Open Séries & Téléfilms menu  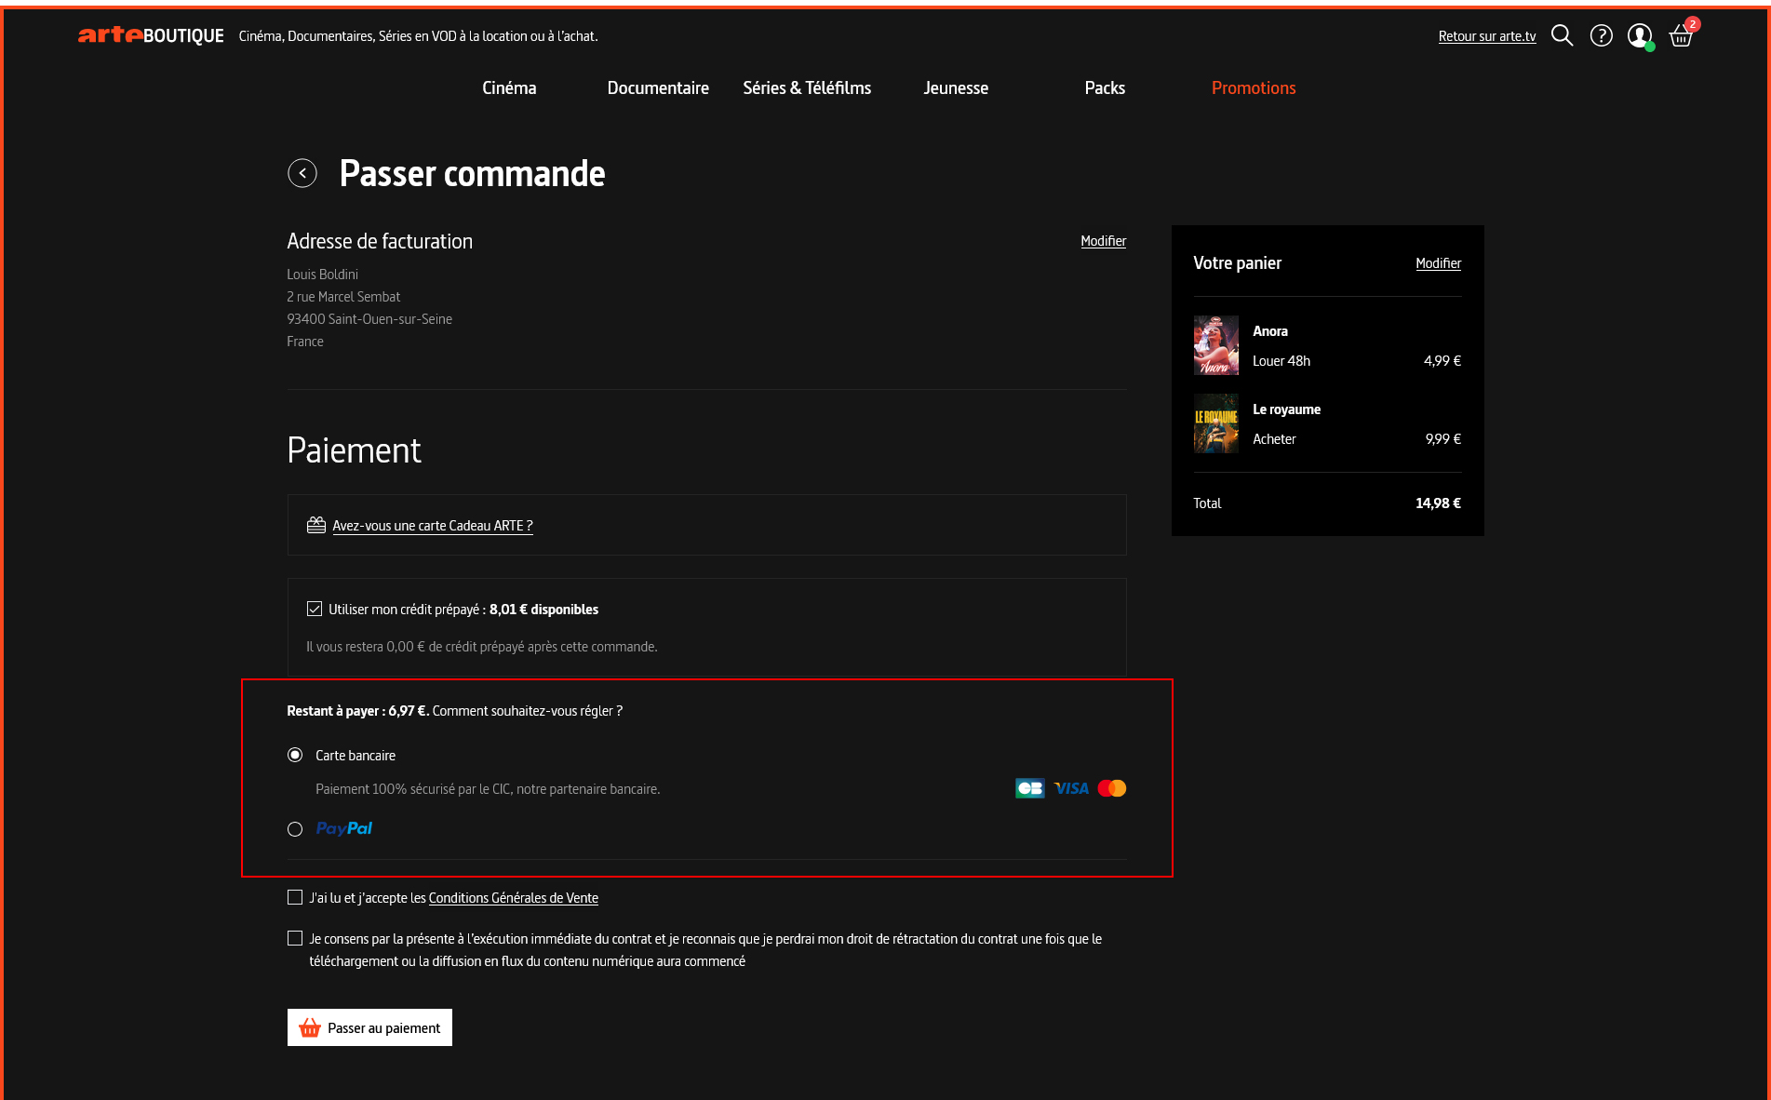pyautogui.click(x=807, y=87)
